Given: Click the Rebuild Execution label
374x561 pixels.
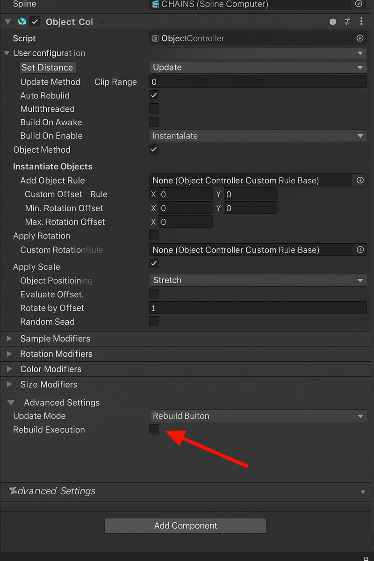Looking at the screenshot, I should (49, 430).
